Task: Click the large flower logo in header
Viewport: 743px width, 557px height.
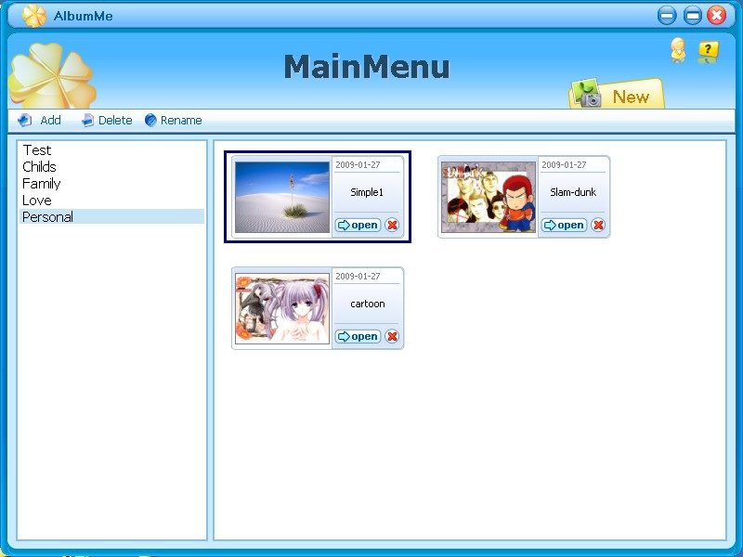Action: [x=52, y=76]
